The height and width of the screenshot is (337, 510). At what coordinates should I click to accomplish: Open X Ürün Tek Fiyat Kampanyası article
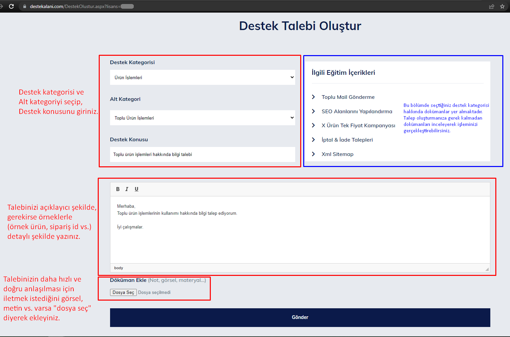pos(358,126)
